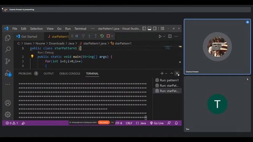
Task: Click the feedback icon in status bar
Action: [169, 123]
